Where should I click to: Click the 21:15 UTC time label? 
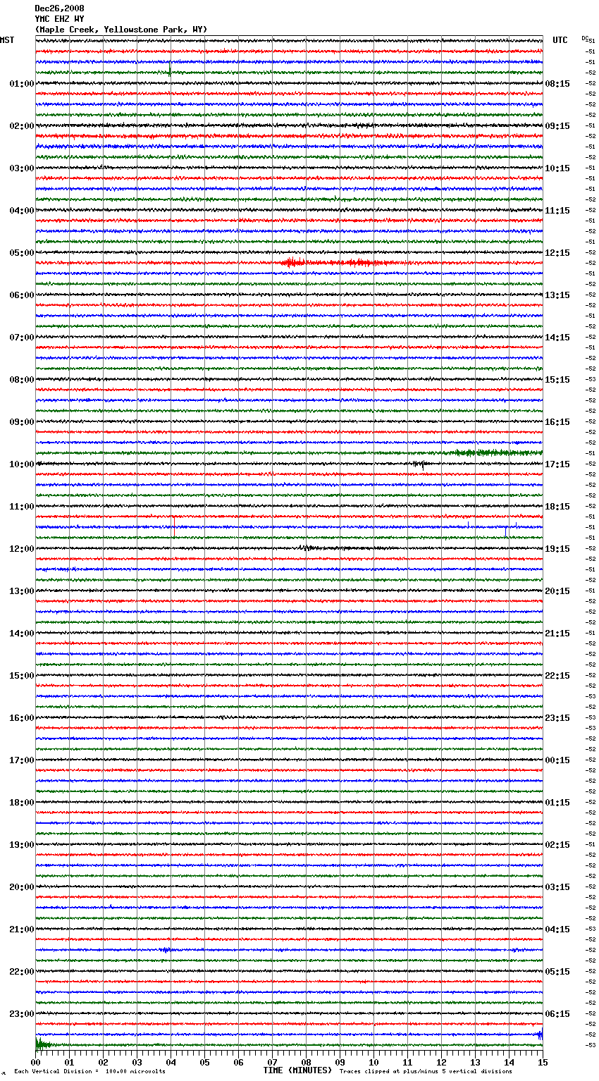point(557,634)
